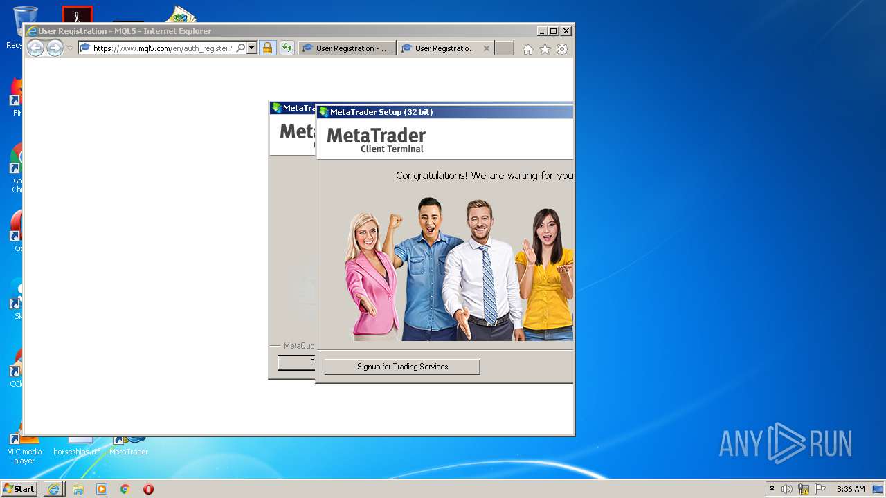The height and width of the screenshot is (498, 886).
Task: Launch the media player taskbar icon
Action: point(102,489)
